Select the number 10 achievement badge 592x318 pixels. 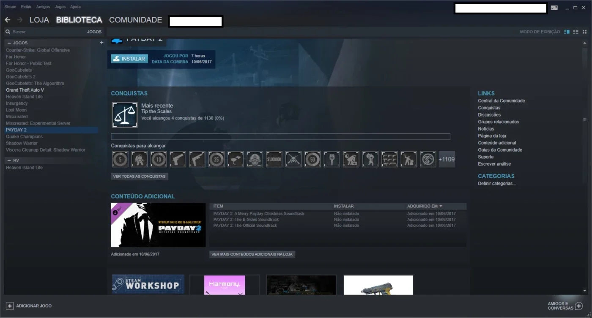[159, 159]
